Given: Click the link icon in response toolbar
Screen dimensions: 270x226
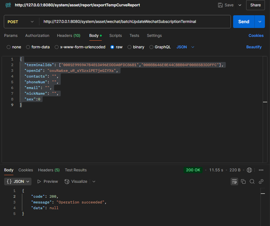Looking at the screenshot, I should (x=261, y=181).
